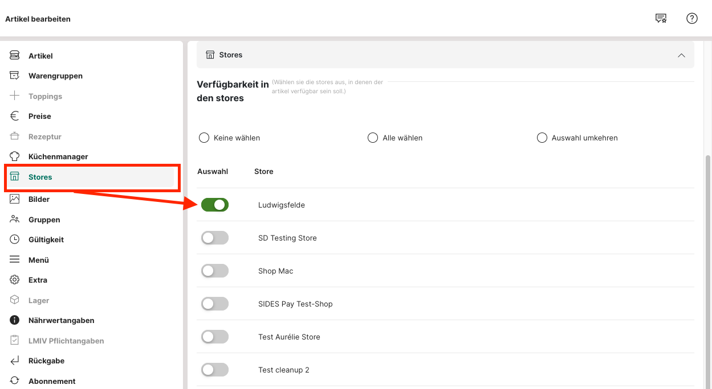The image size is (712, 389).
Task: Select the Auswahl umkehren radio option
Action: click(x=542, y=138)
